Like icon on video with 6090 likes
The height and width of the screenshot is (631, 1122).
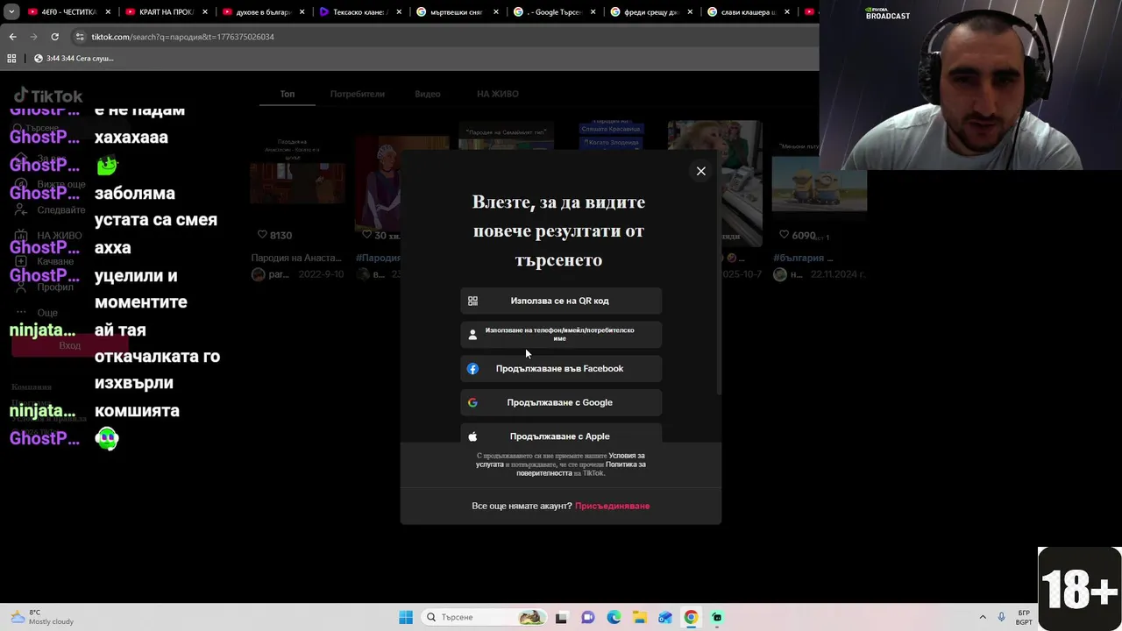(x=784, y=235)
